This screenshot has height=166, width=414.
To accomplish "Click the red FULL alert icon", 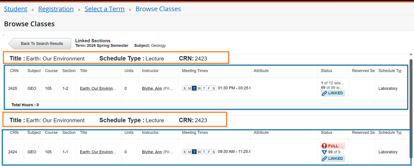I will pos(324,146).
